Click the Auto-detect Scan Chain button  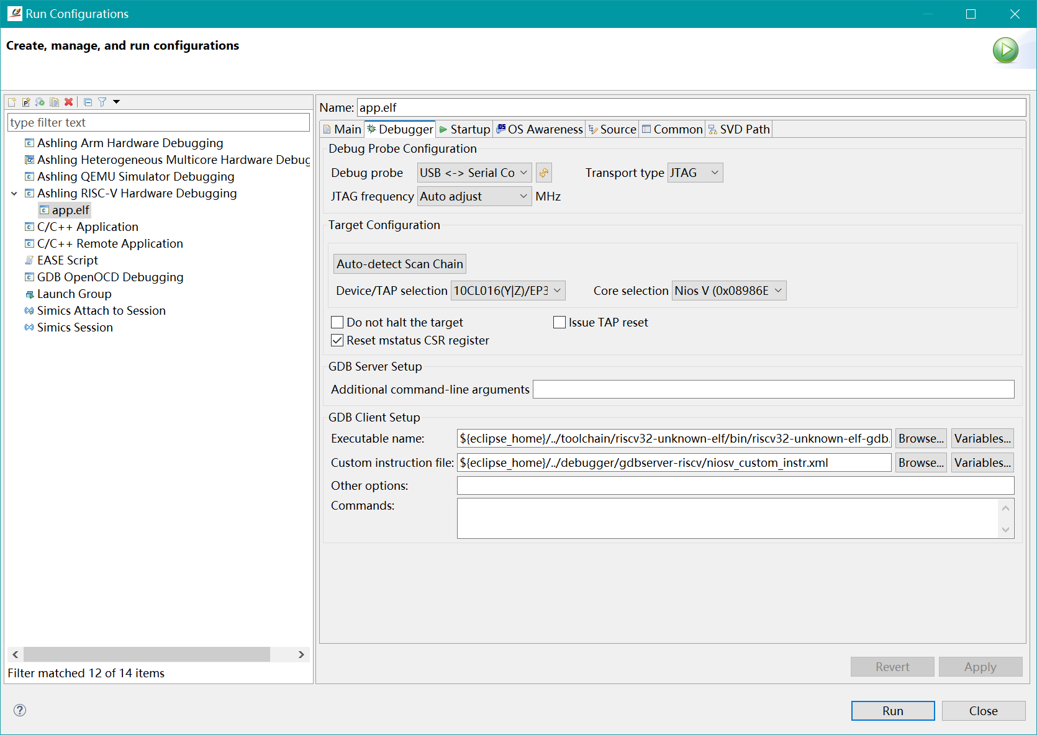click(x=400, y=264)
